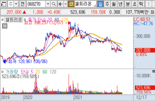Toggle the square beside 거래량 legend
Screen dimensions: 155x101
pyautogui.click(x=3, y=72)
